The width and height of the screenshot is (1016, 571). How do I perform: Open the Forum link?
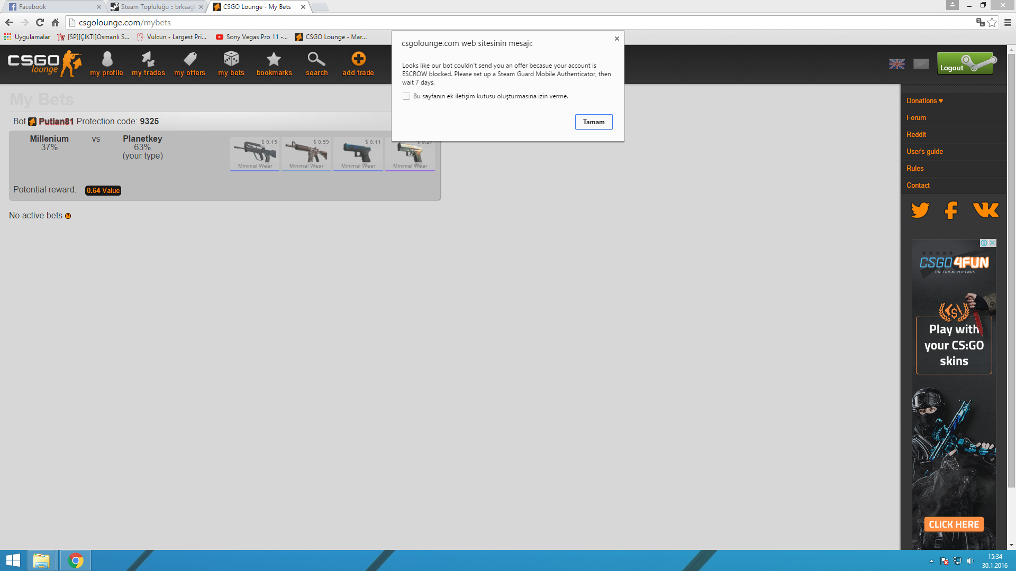916,118
